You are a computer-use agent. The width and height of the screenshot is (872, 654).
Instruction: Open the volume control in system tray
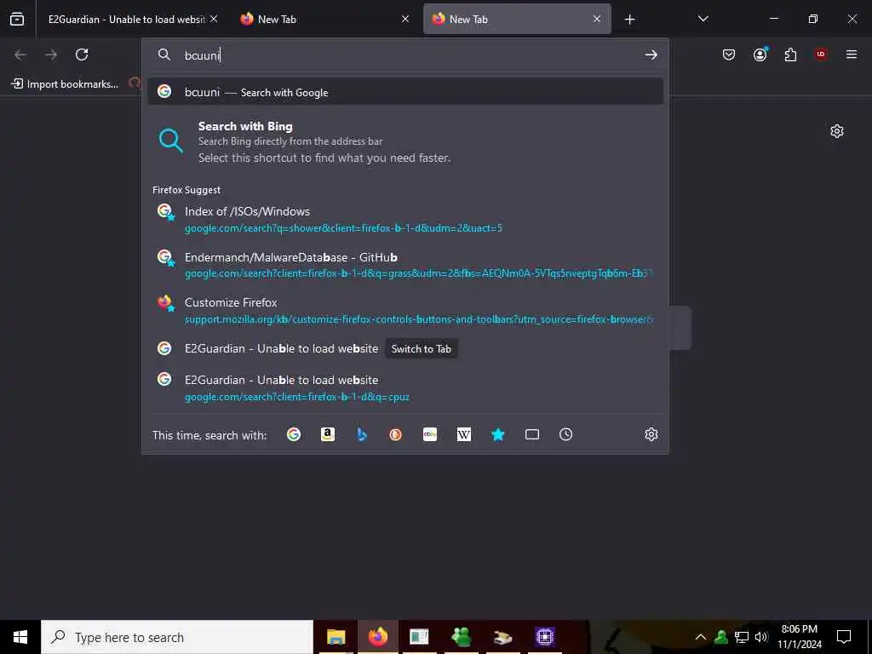[x=761, y=637]
